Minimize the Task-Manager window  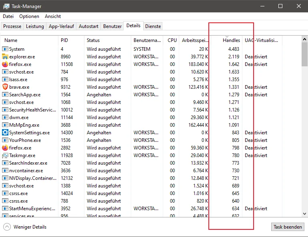[262, 6]
